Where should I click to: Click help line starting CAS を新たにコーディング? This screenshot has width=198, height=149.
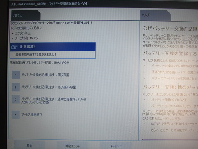tap(161, 118)
